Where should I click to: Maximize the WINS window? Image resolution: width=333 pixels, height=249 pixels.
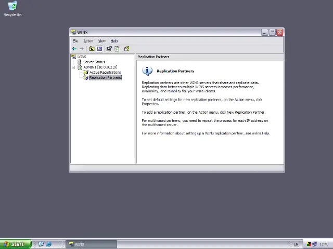[272, 32]
